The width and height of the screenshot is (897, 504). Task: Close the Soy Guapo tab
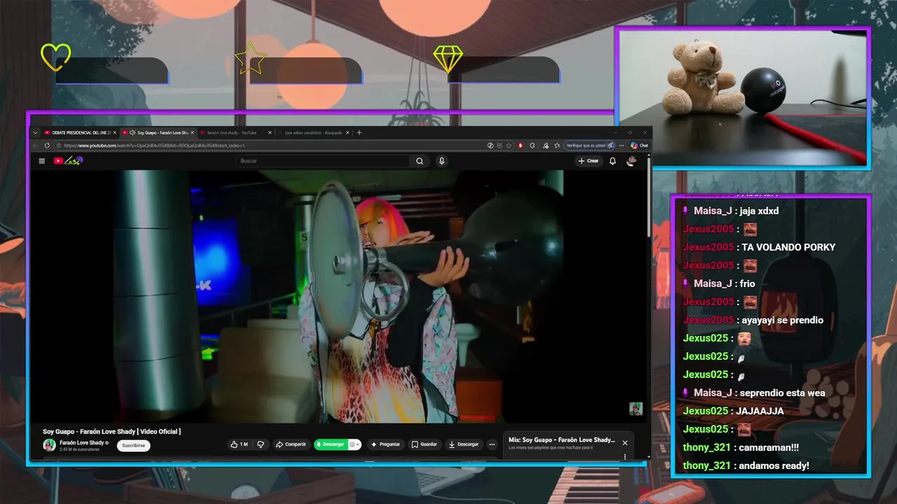[x=192, y=132]
